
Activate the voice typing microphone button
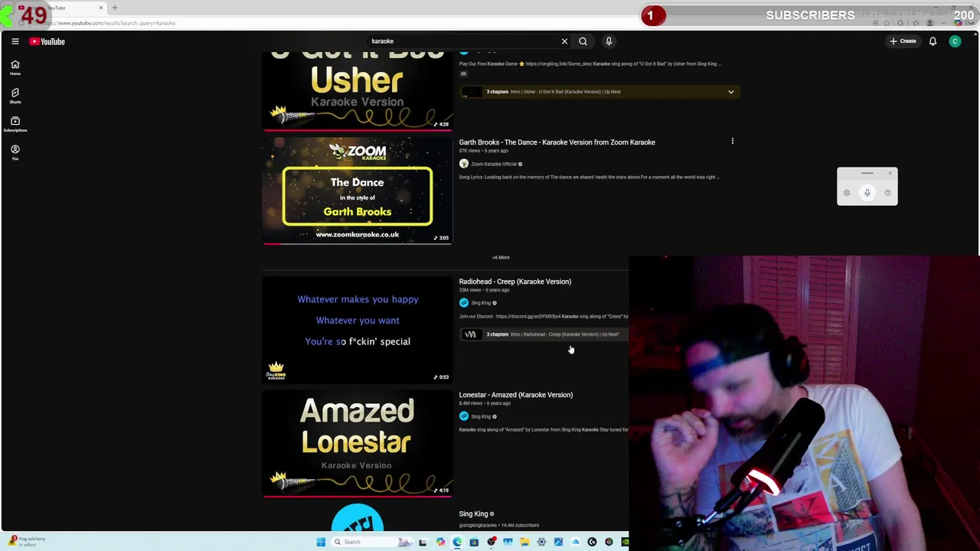click(867, 193)
